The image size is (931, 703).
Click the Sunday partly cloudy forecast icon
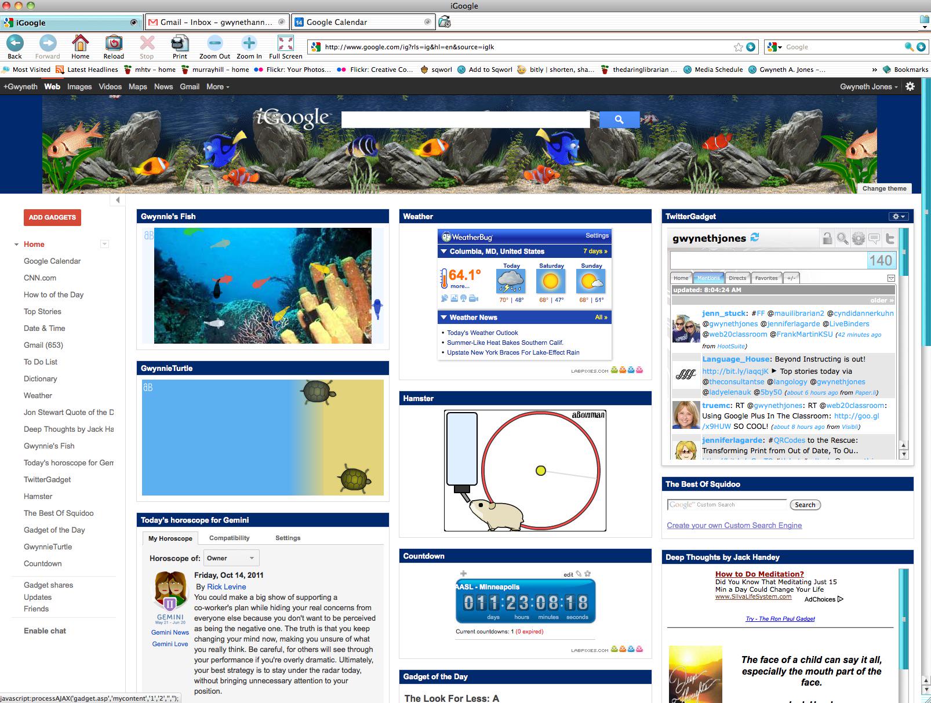591,282
